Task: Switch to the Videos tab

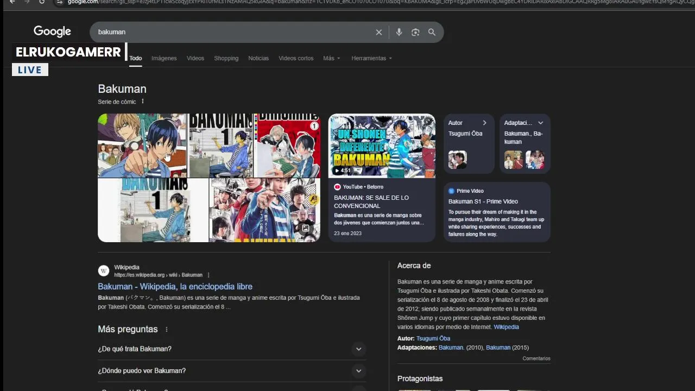Action: pyautogui.click(x=195, y=58)
